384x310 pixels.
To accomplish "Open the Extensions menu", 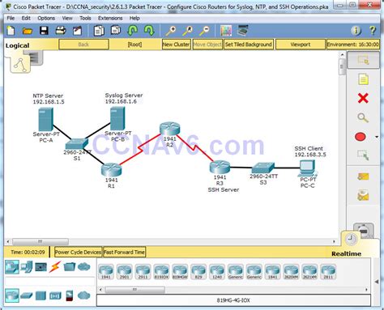I will [x=110, y=18].
